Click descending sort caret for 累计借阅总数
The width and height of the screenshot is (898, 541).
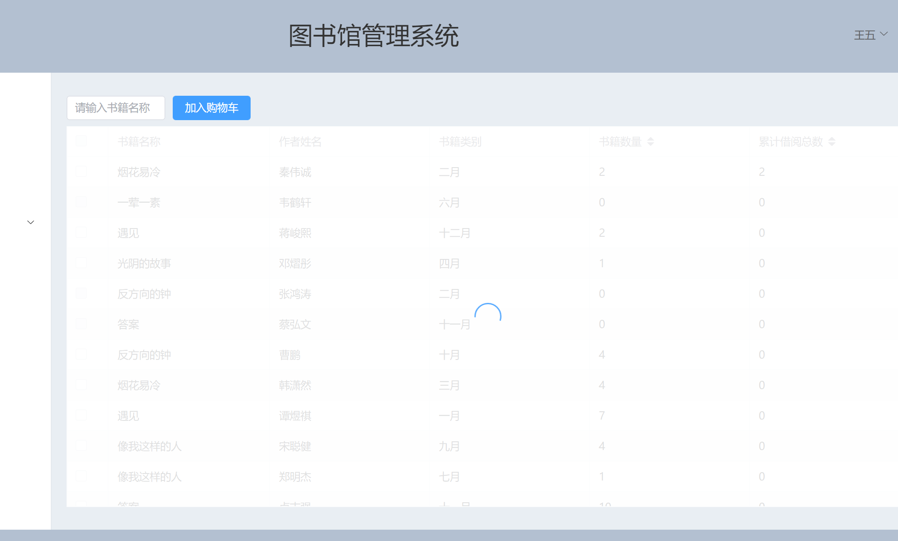pyautogui.click(x=831, y=144)
